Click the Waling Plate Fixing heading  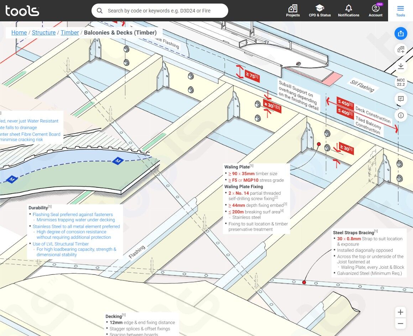click(x=244, y=187)
